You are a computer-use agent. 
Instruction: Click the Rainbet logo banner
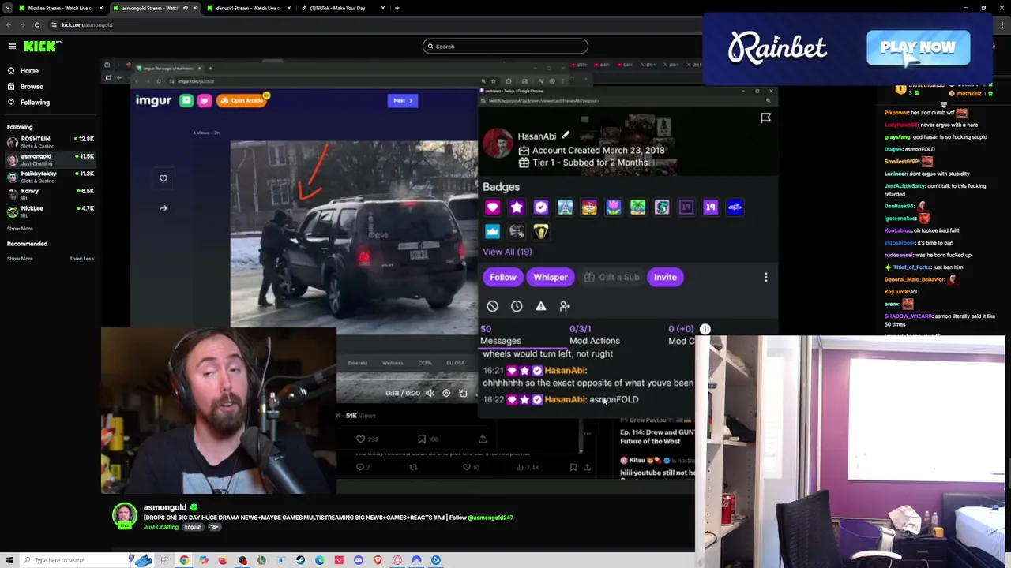[x=777, y=48]
